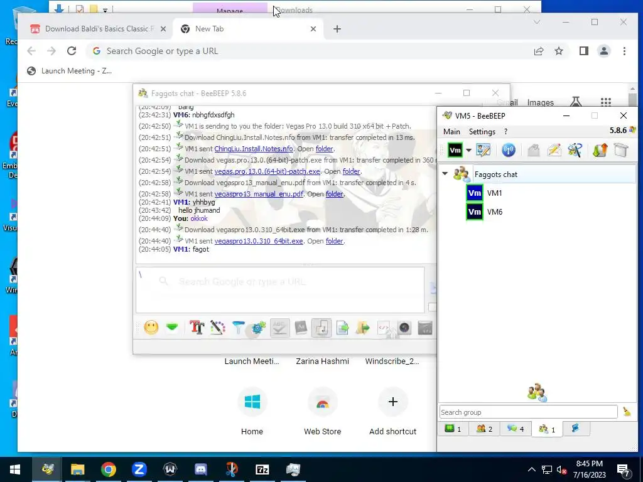Viewport: 643px width, 482px height.
Task: Switch to the blue scroll history tab
Action: [x=575, y=428]
